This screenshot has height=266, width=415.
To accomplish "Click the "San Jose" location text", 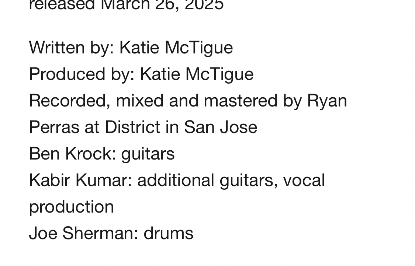I will pyautogui.click(x=220, y=127).
